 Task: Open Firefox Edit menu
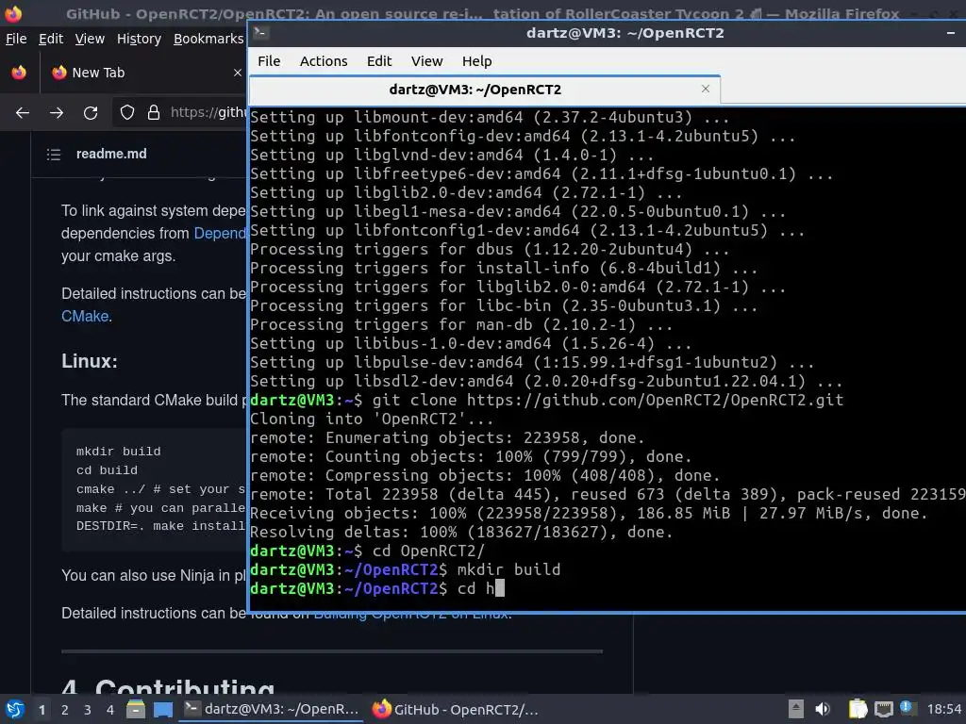[x=51, y=39]
